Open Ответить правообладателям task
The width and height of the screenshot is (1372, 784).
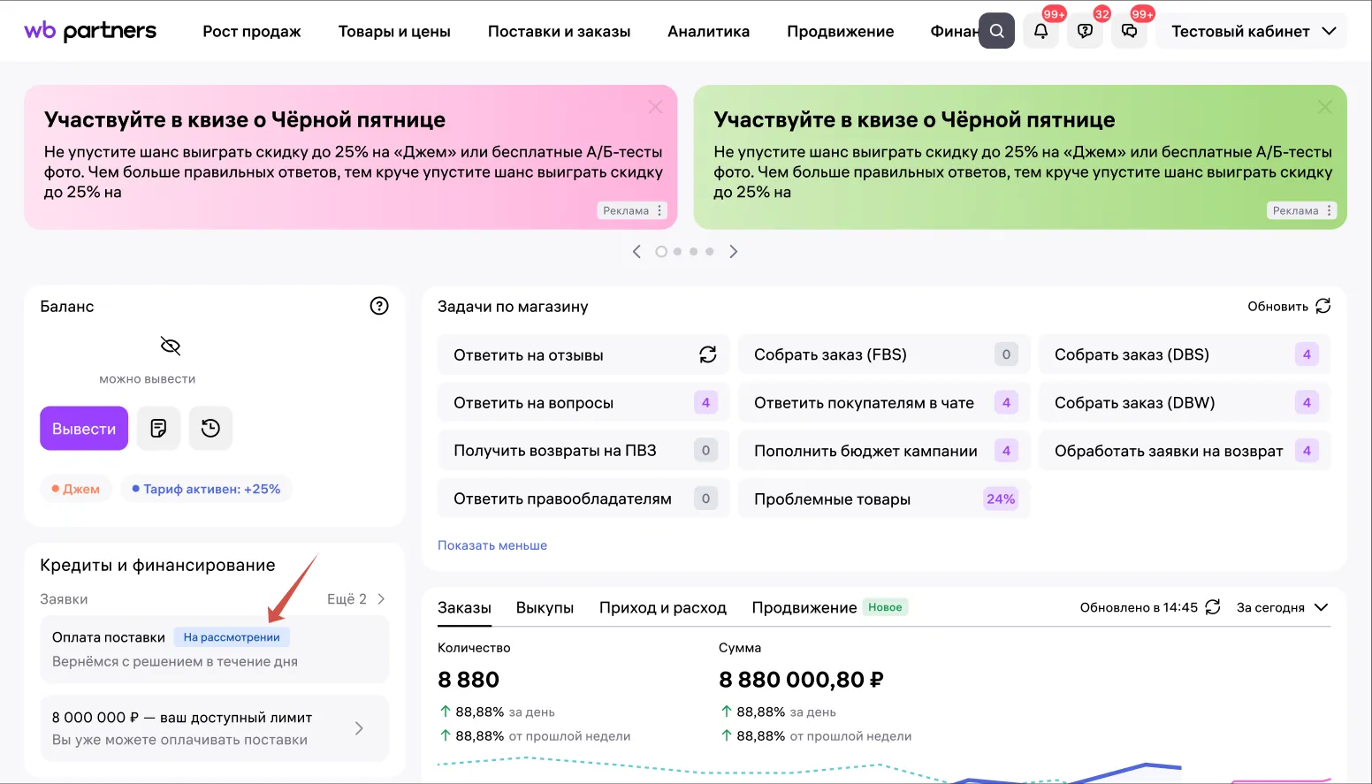coord(583,499)
